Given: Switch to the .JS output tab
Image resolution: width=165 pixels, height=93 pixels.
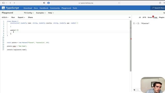Looking at the screenshot, I should 140,17.
